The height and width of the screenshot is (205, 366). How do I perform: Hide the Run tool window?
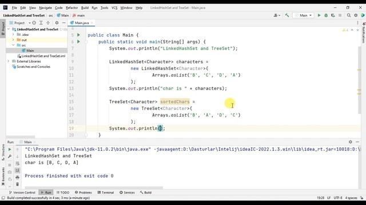[357, 142]
